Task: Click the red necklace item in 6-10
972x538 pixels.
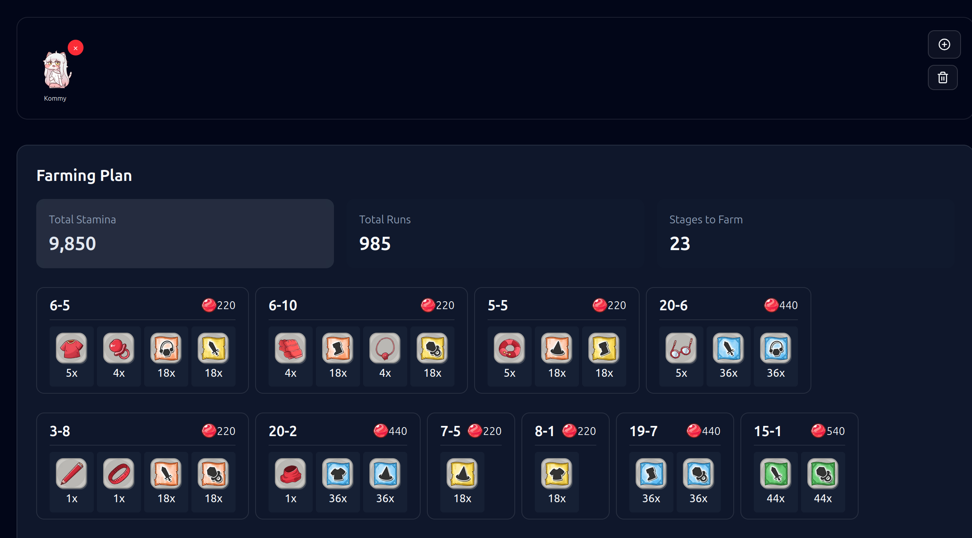Action: tap(385, 348)
